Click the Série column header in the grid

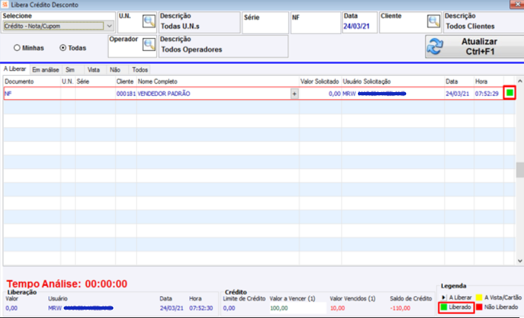pos(95,82)
